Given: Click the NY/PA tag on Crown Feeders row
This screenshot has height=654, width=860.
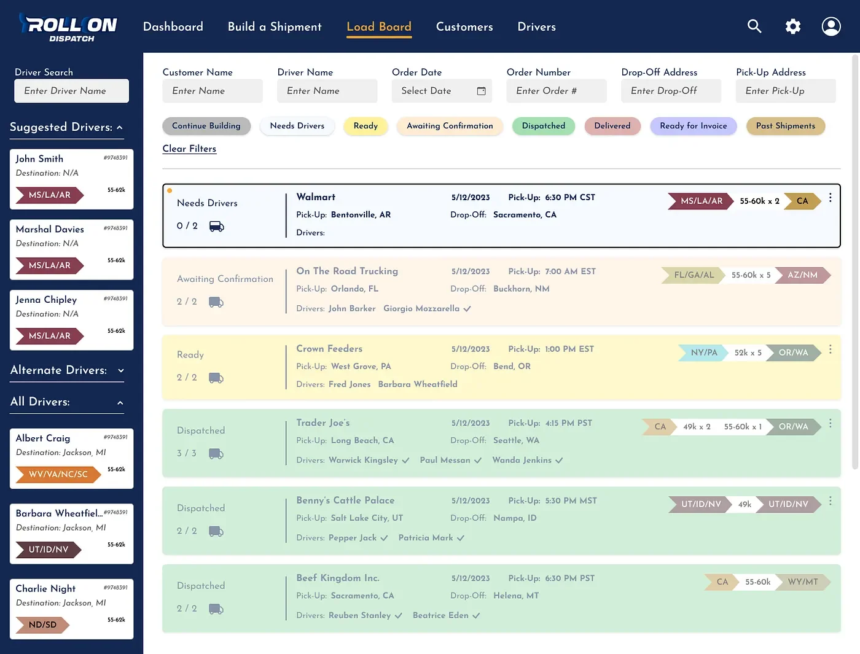Looking at the screenshot, I should [703, 353].
